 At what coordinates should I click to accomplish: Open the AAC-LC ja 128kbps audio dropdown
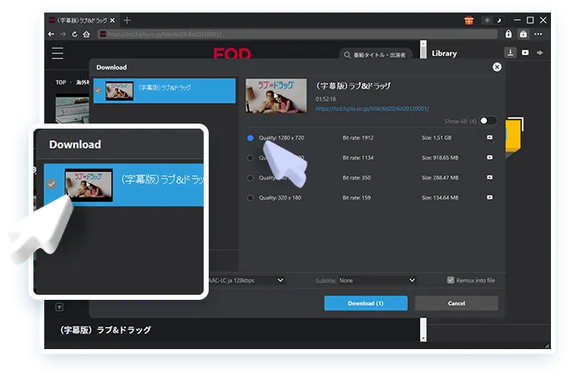[x=245, y=281]
